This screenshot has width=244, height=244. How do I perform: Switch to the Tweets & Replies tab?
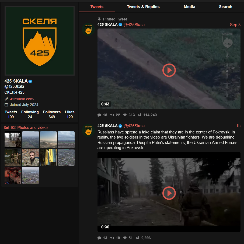point(143,7)
